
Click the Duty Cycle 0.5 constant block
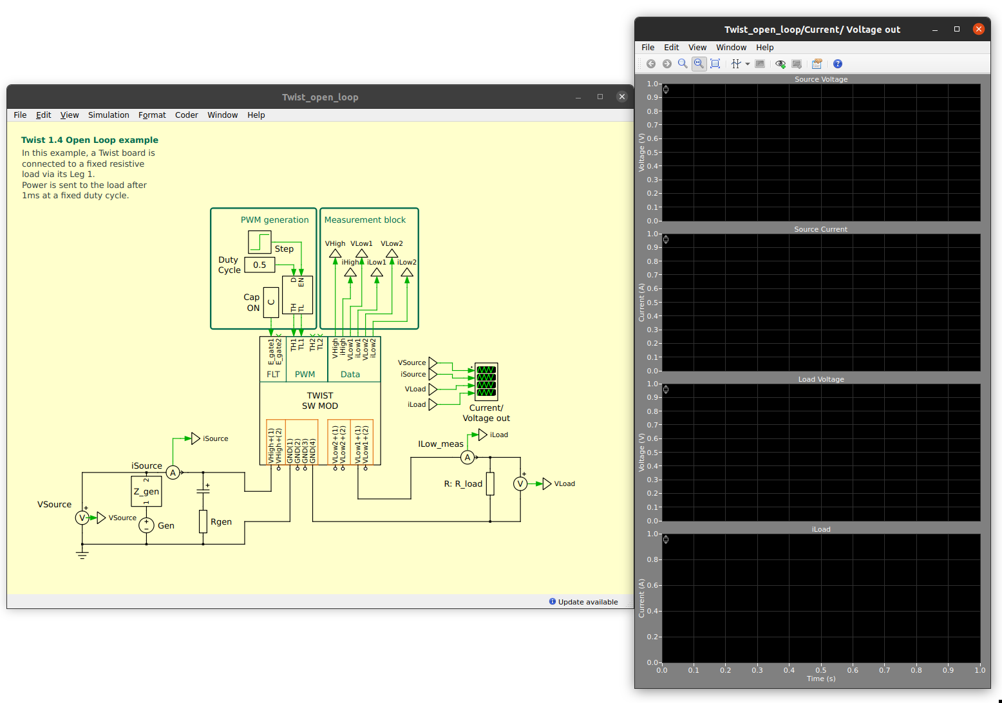click(x=260, y=265)
